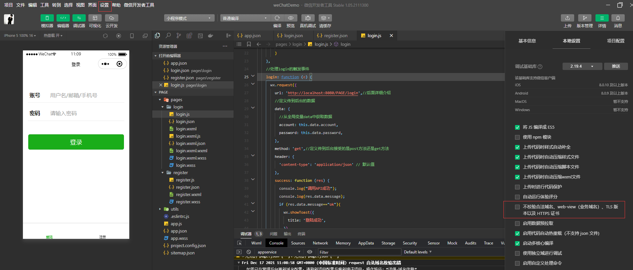Click the 清缓存 clear cache icon

point(325,18)
